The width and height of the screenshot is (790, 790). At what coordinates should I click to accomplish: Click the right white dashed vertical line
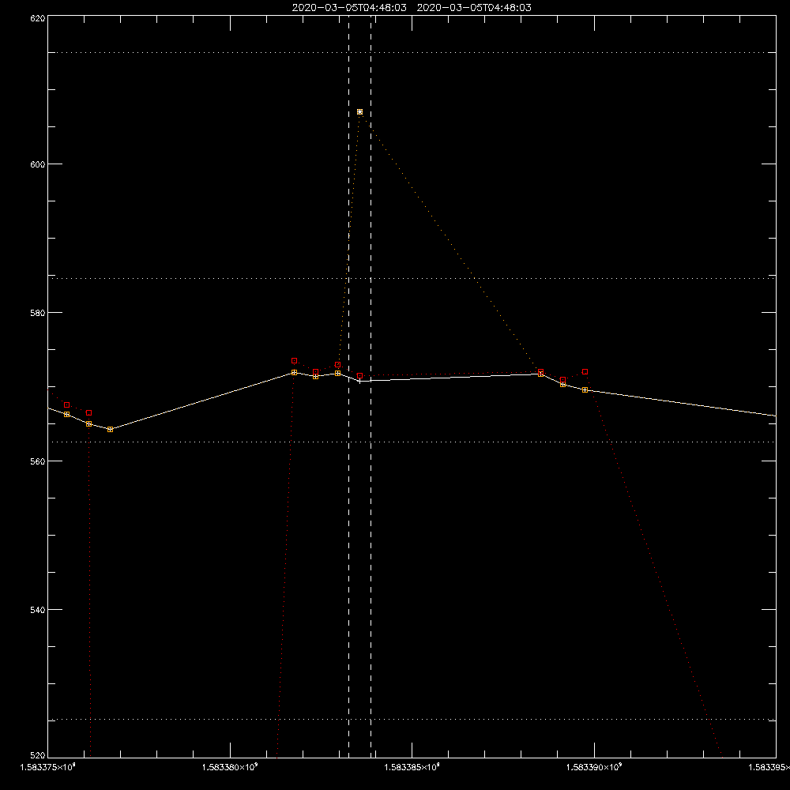coord(371,386)
